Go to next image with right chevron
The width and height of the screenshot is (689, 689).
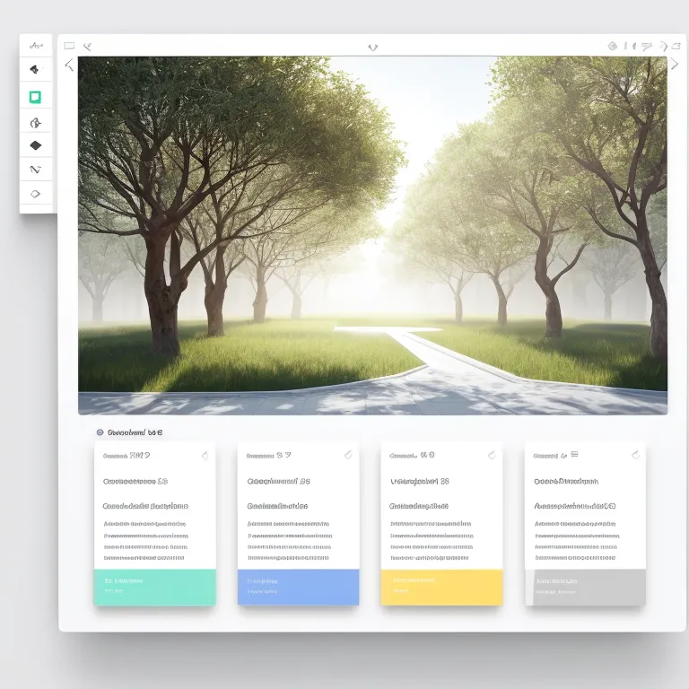tap(674, 64)
